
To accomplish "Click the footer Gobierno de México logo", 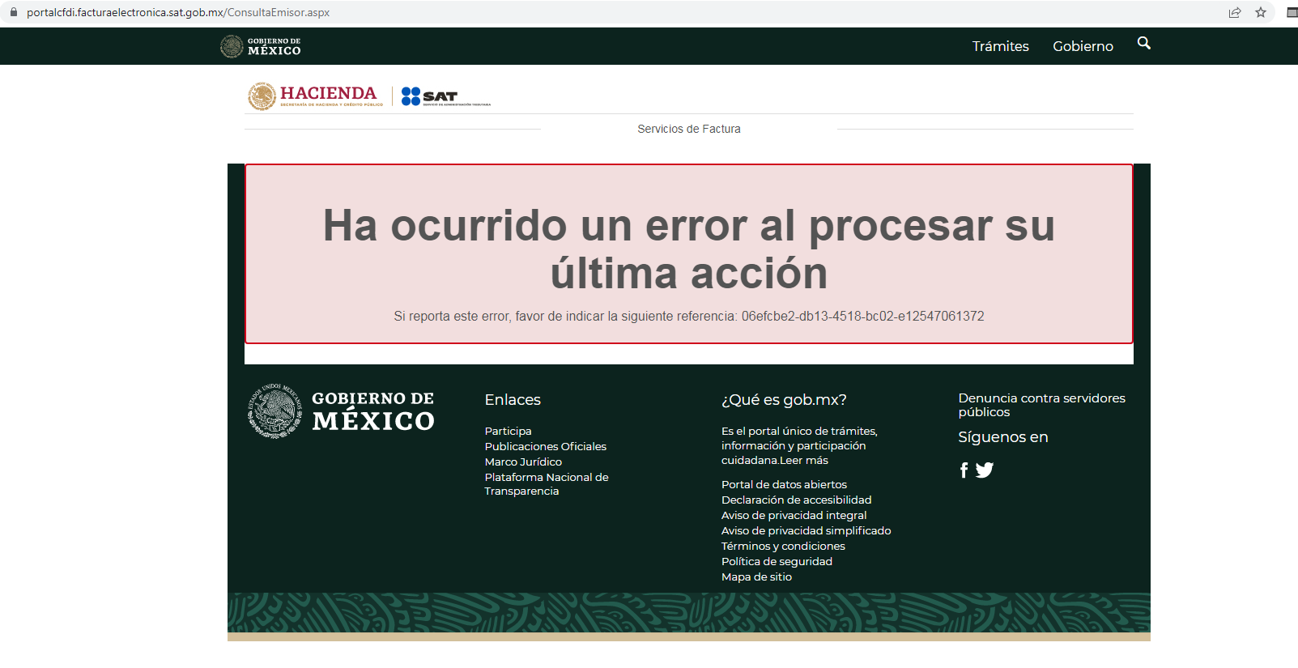I will coord(342,411).
